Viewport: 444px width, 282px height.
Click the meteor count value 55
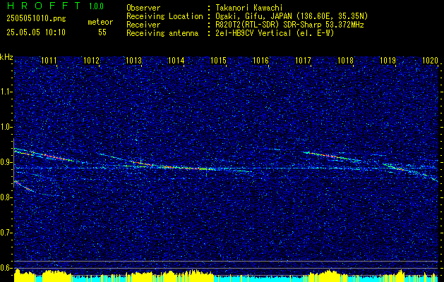pyautogui.click(x=102, y=32)
